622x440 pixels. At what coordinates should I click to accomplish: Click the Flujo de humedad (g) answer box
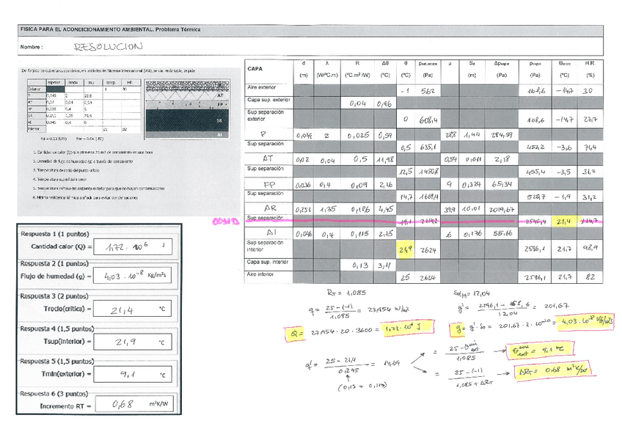tap(135, 278)
